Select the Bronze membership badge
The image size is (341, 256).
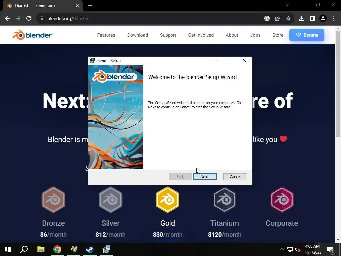click(x=53, y=199)
